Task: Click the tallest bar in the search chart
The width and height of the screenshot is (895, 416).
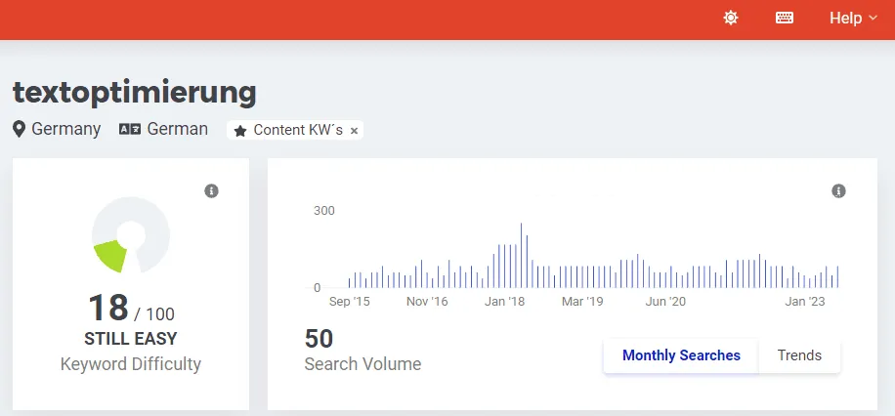Action: tap(521, 255)
